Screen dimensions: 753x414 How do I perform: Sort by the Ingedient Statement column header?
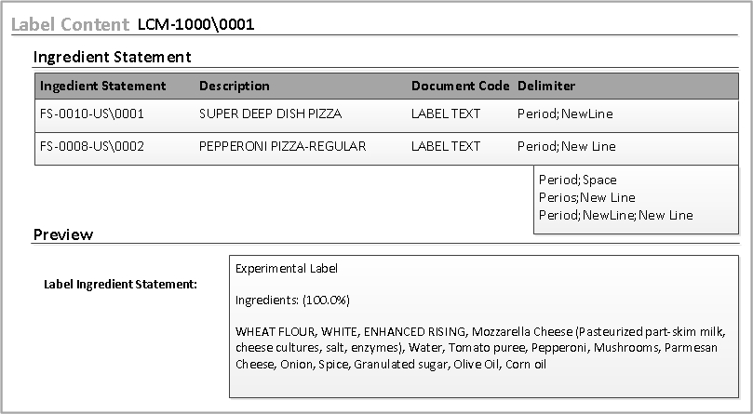click(x=102, y=86)
